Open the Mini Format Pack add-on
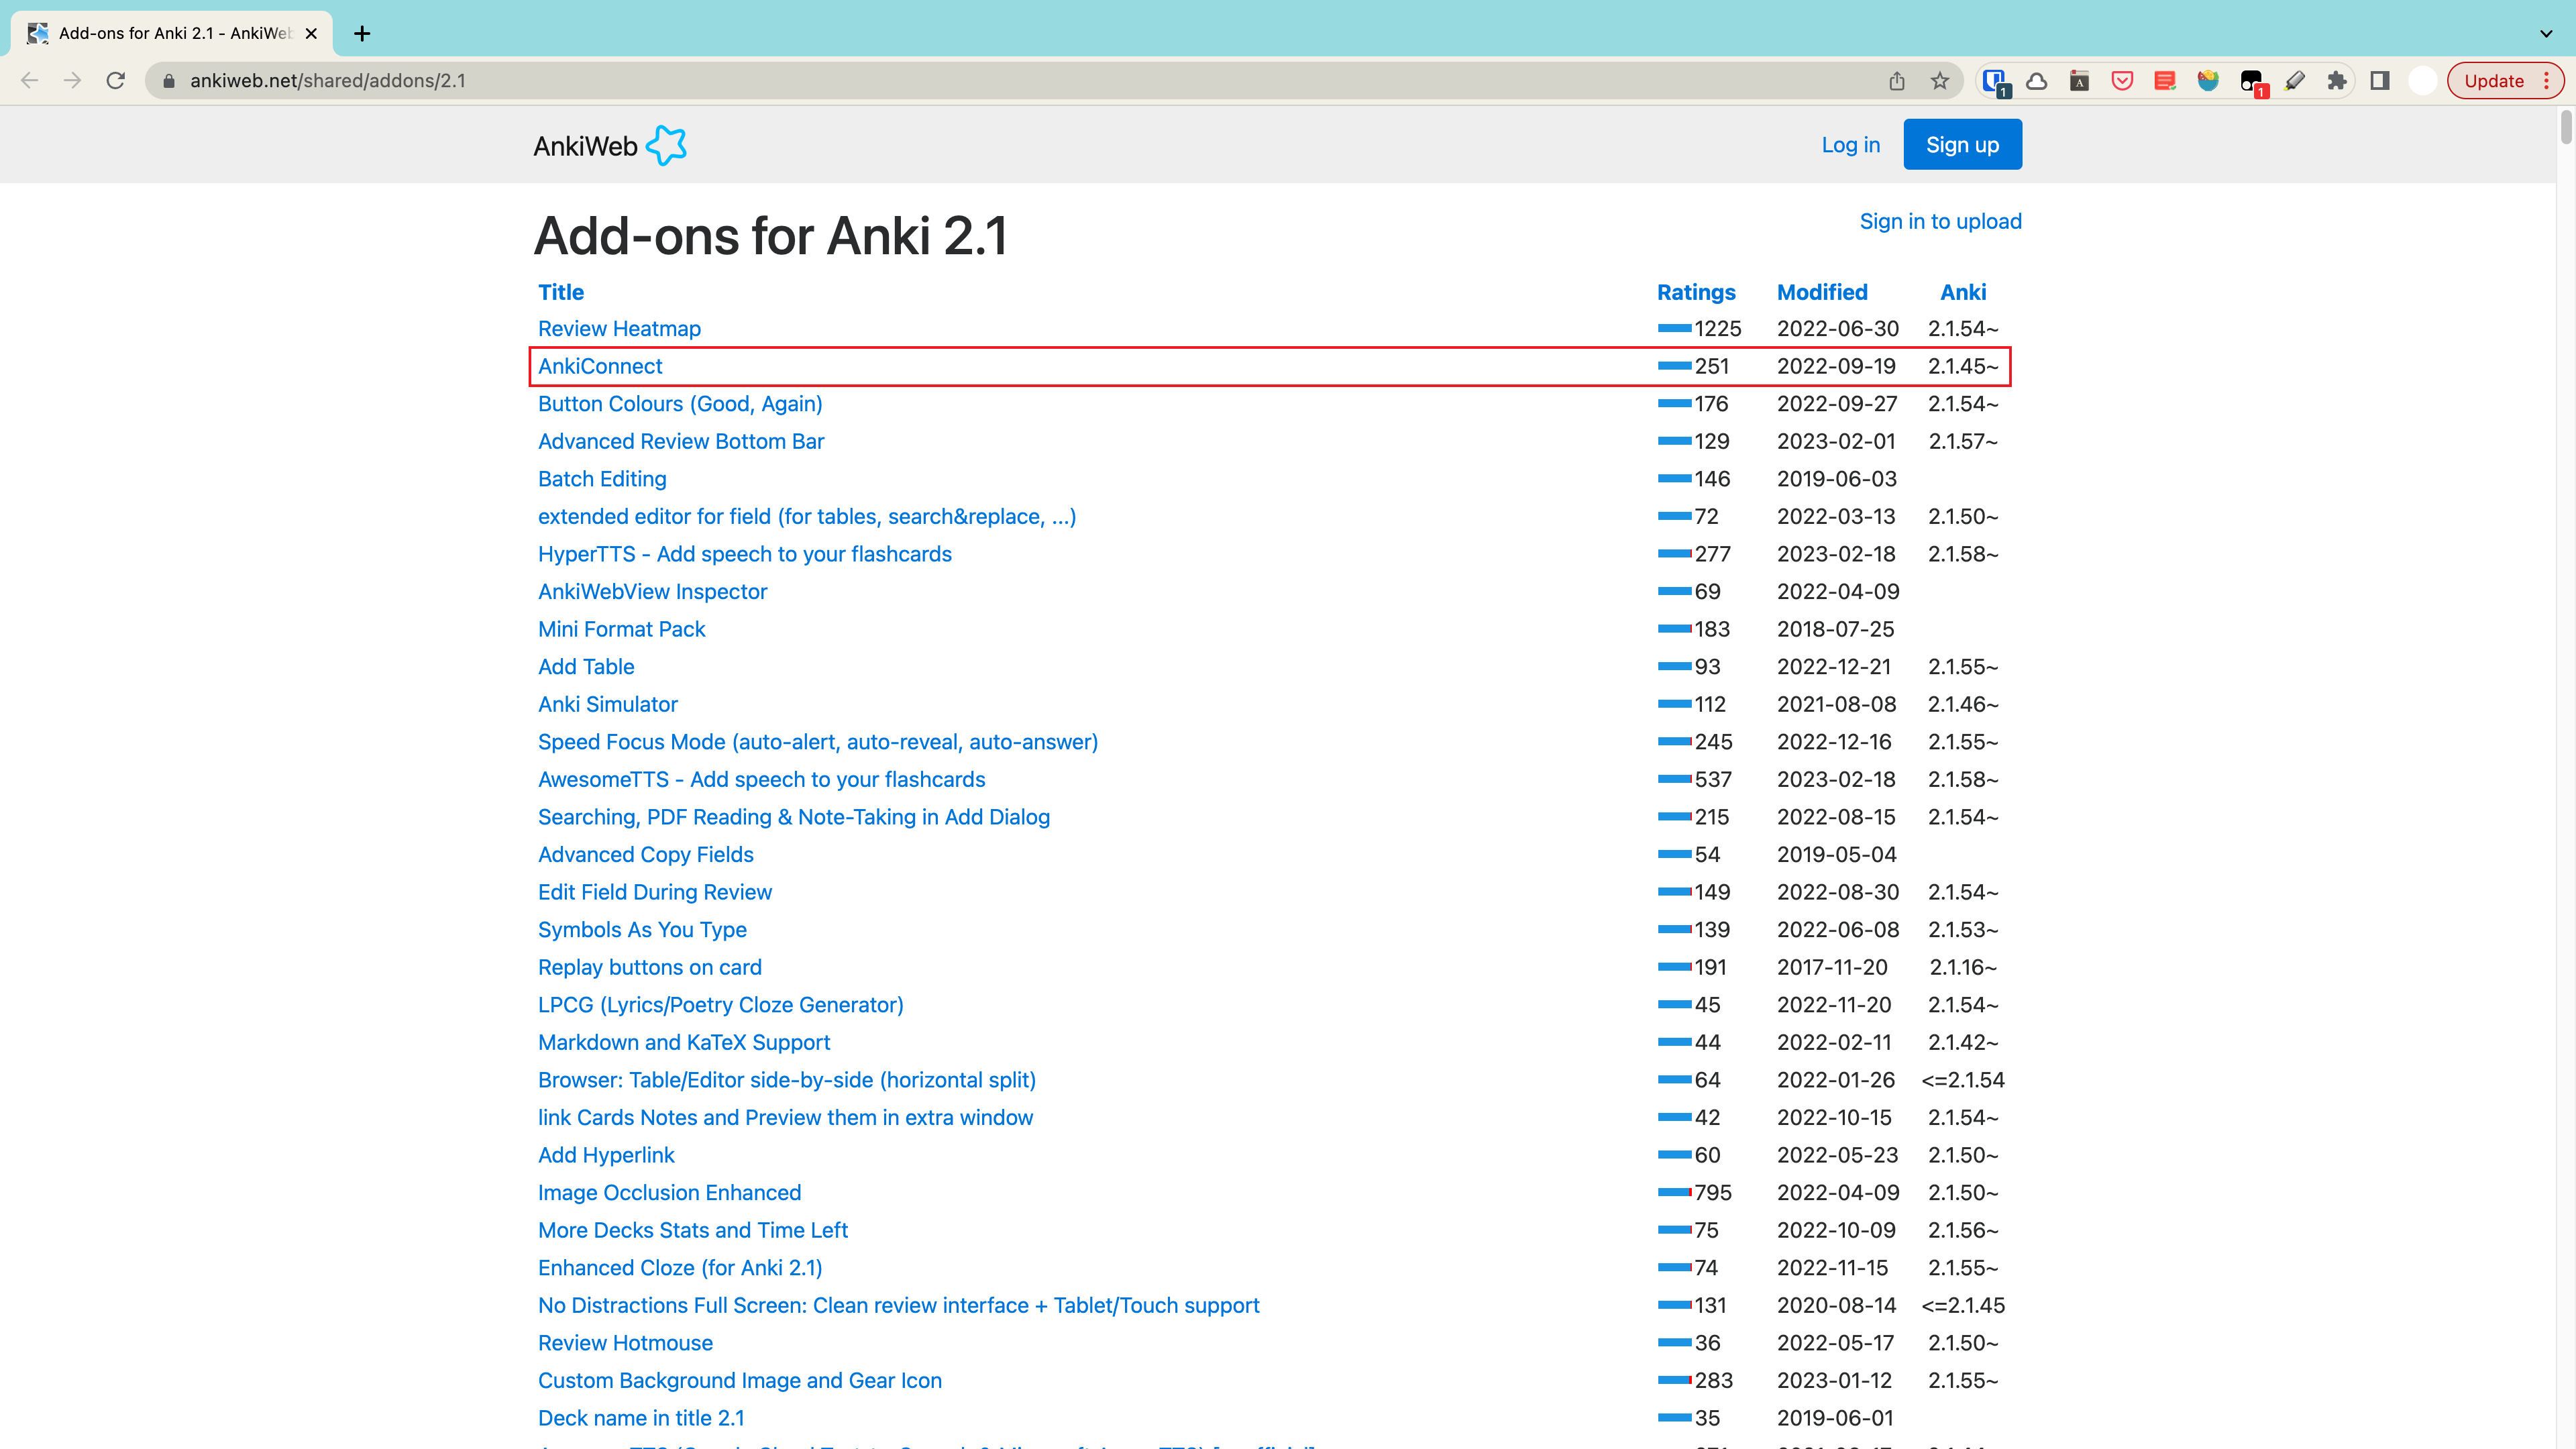2576x1449 pixels. (621, 629)
